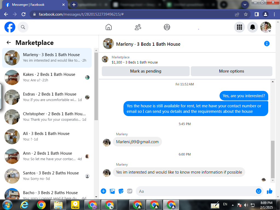Open the Santos 3 Beds 2 Baths conversation
This screenshot has height=210, width=280.
click(47, 176)
